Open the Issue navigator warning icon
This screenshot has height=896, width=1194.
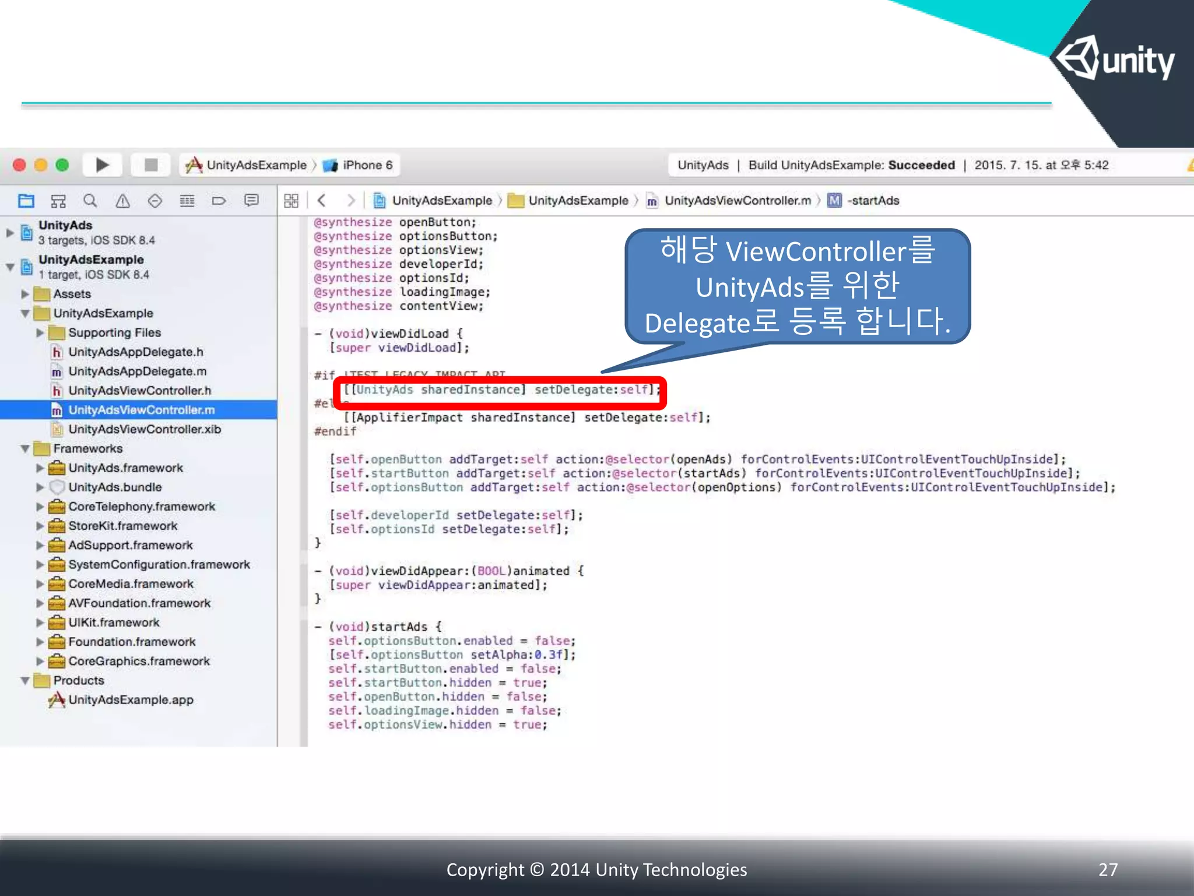pos(122,201)
